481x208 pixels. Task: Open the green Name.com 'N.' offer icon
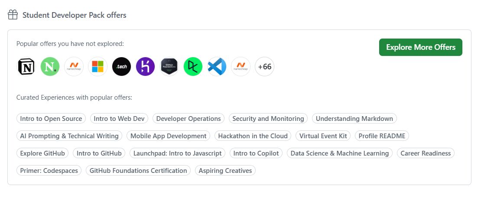[50, 67]
